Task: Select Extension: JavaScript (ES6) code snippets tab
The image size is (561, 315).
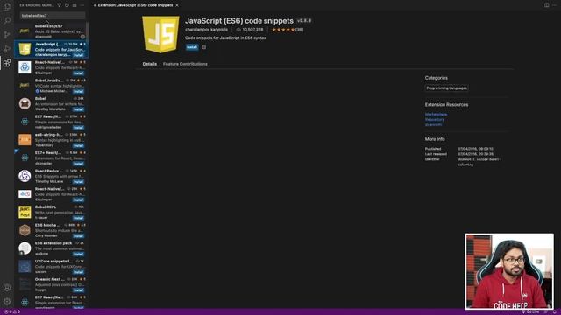Action: point(135,5)
